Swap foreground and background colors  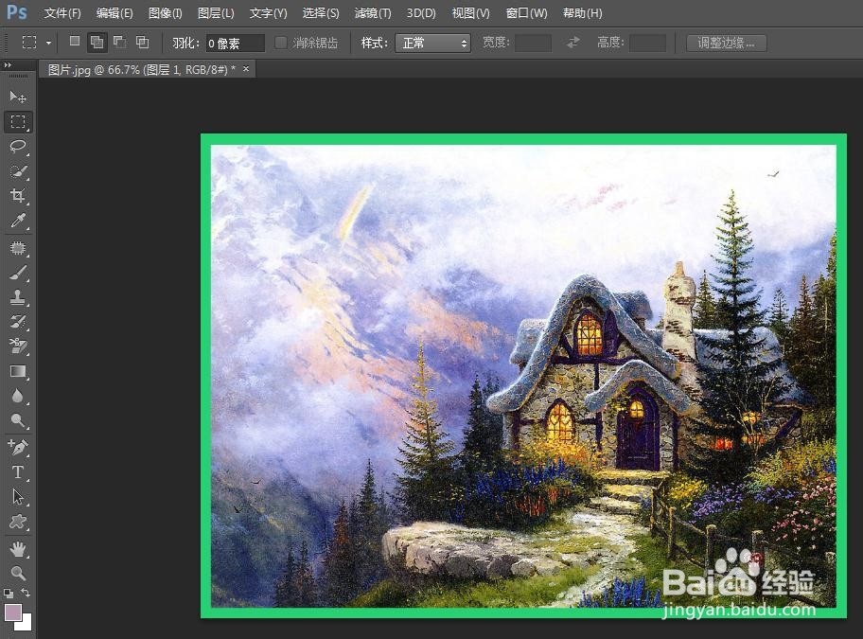click(26, 593)
